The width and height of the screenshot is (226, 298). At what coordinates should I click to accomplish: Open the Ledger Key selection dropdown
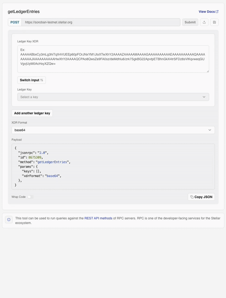coord(113,97)
